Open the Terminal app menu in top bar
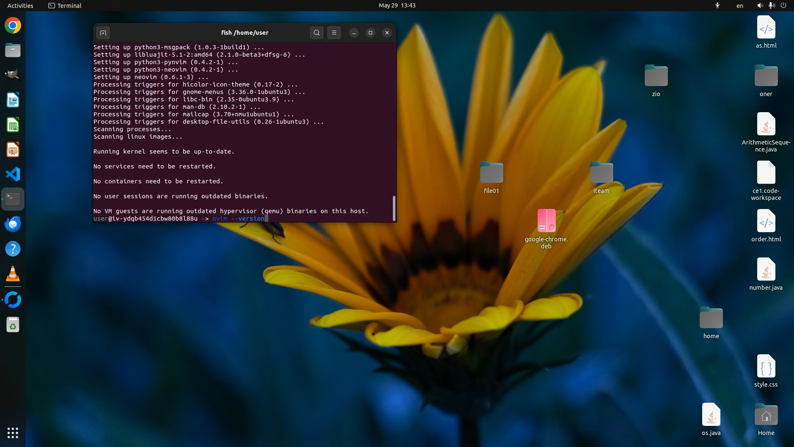This screenshot has width=794, height=447. [x=65, y=5]
